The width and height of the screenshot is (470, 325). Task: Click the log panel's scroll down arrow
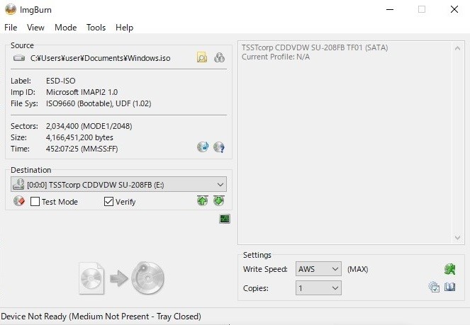(x=459, y=239)
